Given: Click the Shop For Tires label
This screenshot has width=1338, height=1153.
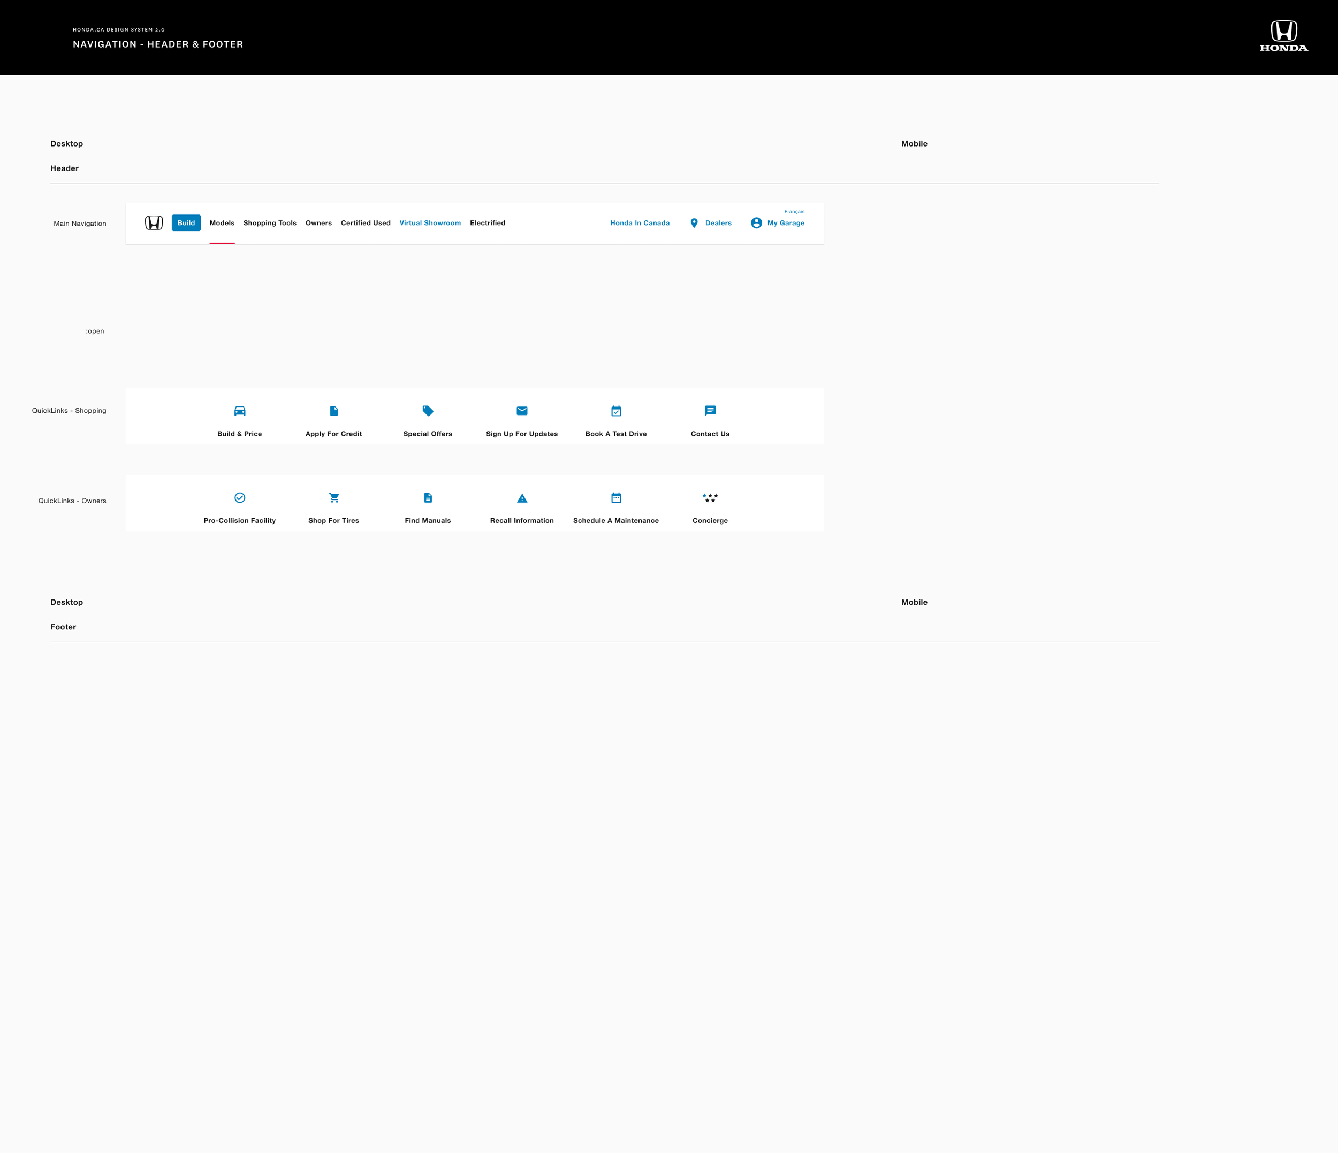Looking at the screenshot, I should [x=334, y=521].
